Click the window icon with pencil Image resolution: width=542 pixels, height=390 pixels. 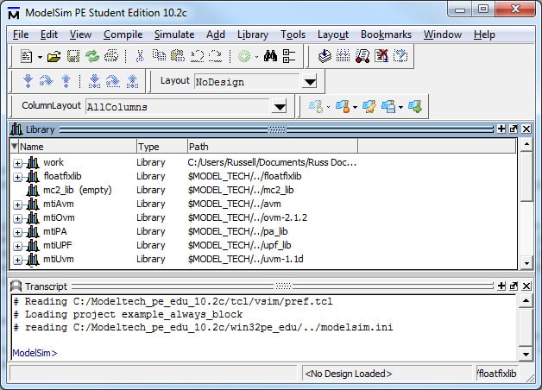(x=369, y=106)
